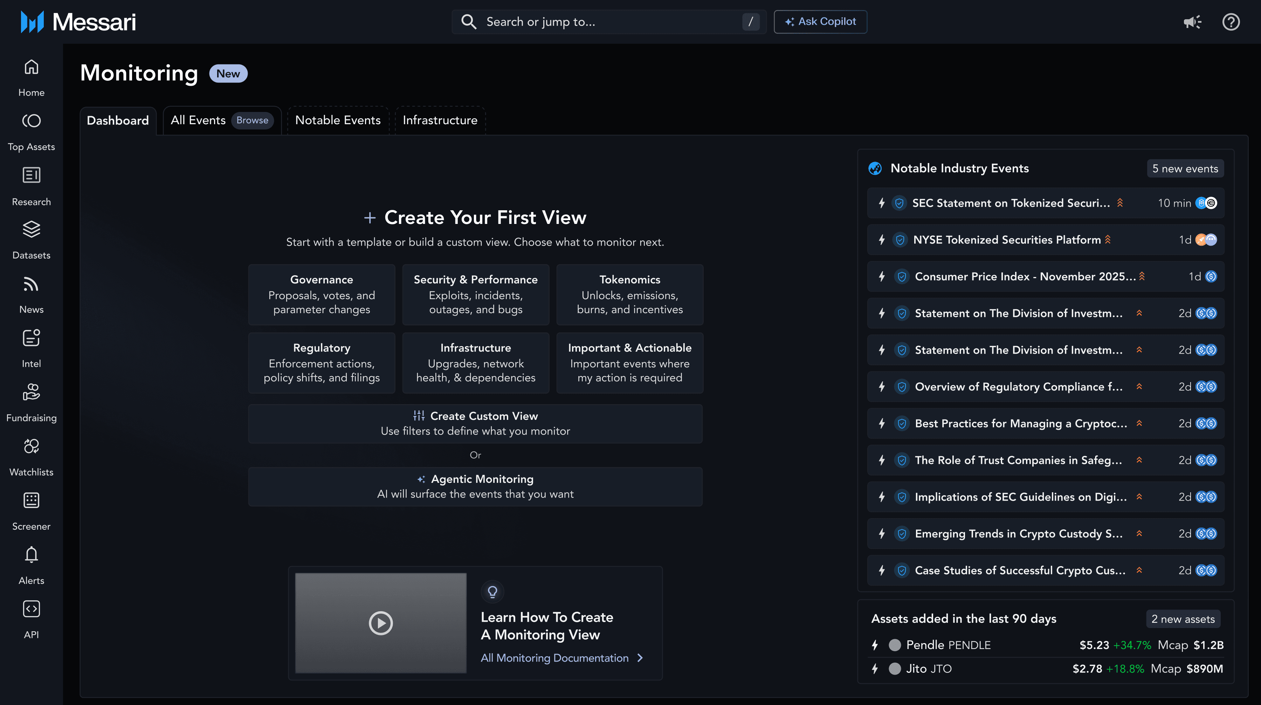This screenshot has width=1261, height=705.
Task: Switch to the Infrastructure tab
Action: [x=440, y=120]
